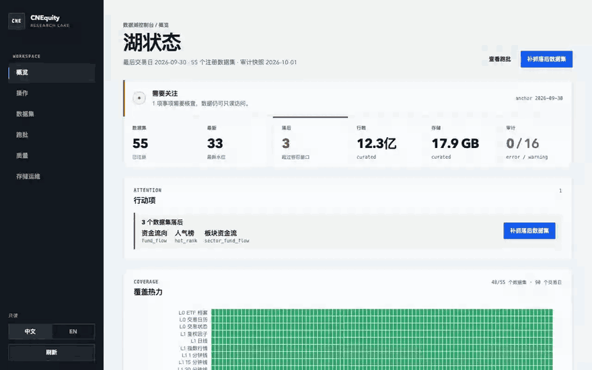
Task: Click the 存储 17.9 GB stat
Action: point(460,143)
